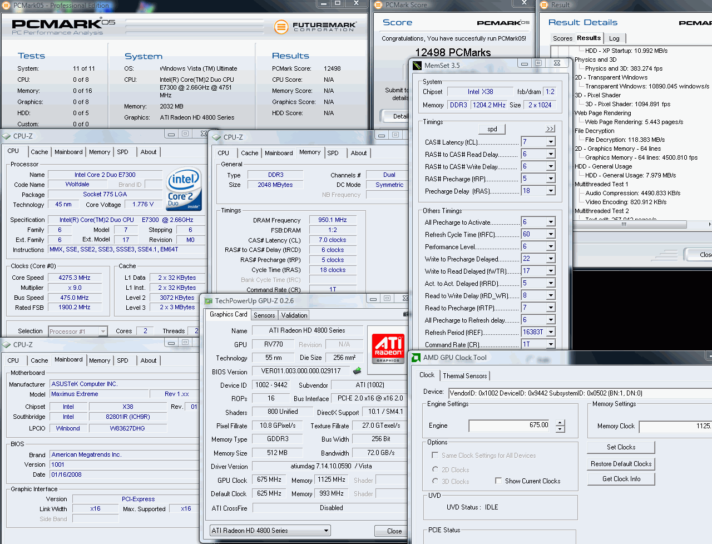
Task: Click the PCMark Score window title icon
Action: pyautogui.click(x=378, y=5)
